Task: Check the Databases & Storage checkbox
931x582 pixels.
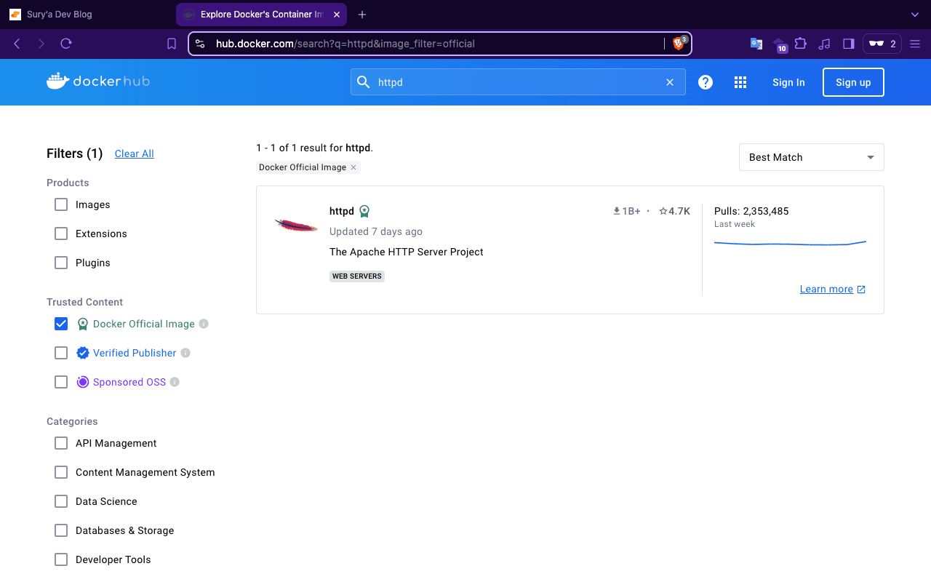Action: (61, 530)
